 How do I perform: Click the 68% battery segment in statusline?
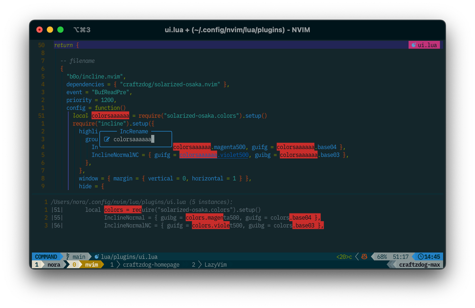point(382,256)
